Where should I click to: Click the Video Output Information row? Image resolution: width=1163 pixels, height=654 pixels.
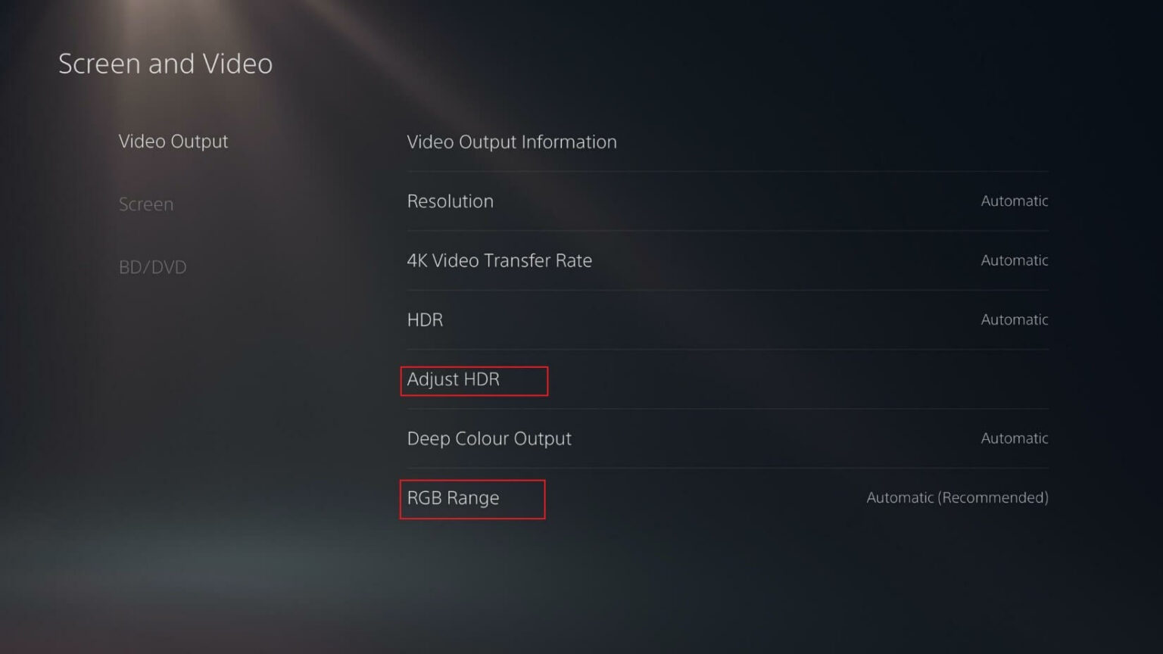pyautogui.click(x=512, y=142)
